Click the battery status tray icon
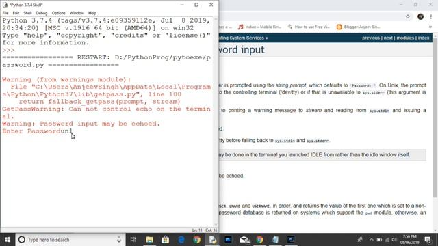The width and height of the screenshot is (438, 246). coord(379,240)
